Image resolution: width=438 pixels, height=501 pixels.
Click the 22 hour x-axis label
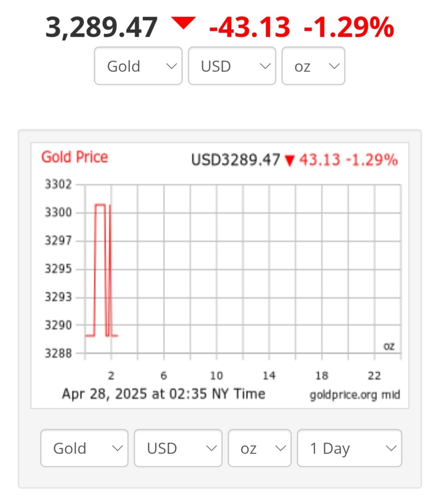tap(374, 375)
